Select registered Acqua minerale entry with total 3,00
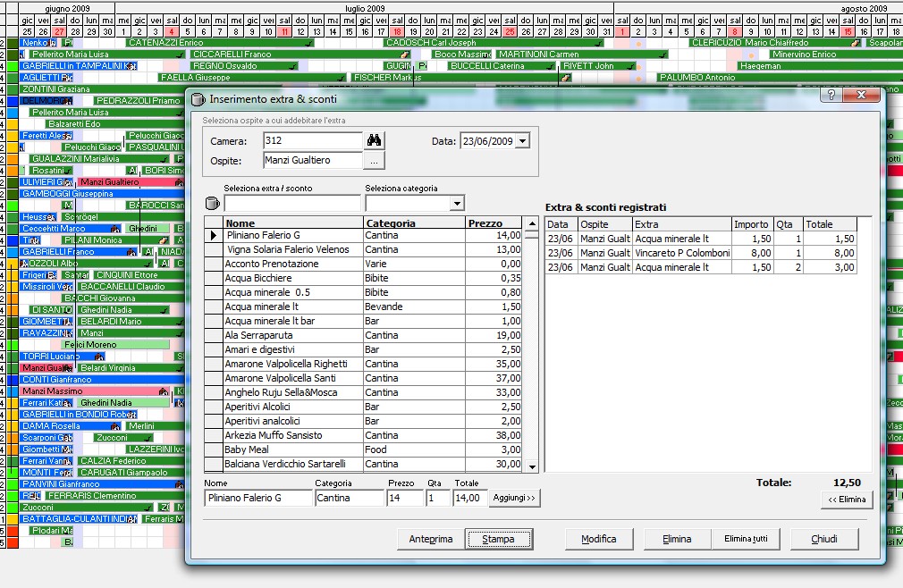This screenshot has width=903, height=588. (701, 267)
